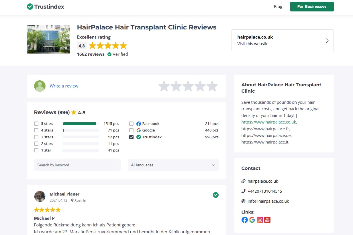Open the All languages dropdown
This screenshot has width=353, height=235.
tap(173, 165)
